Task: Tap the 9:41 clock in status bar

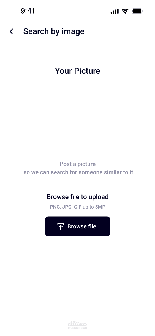Action: (x=28, y=11)
